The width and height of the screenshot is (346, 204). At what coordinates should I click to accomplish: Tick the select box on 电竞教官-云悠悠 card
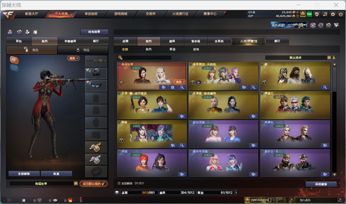click(x=191, y=64)
